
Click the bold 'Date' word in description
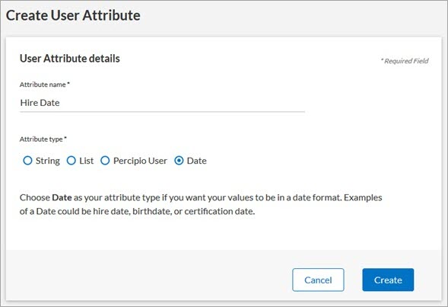click(62, 197)
